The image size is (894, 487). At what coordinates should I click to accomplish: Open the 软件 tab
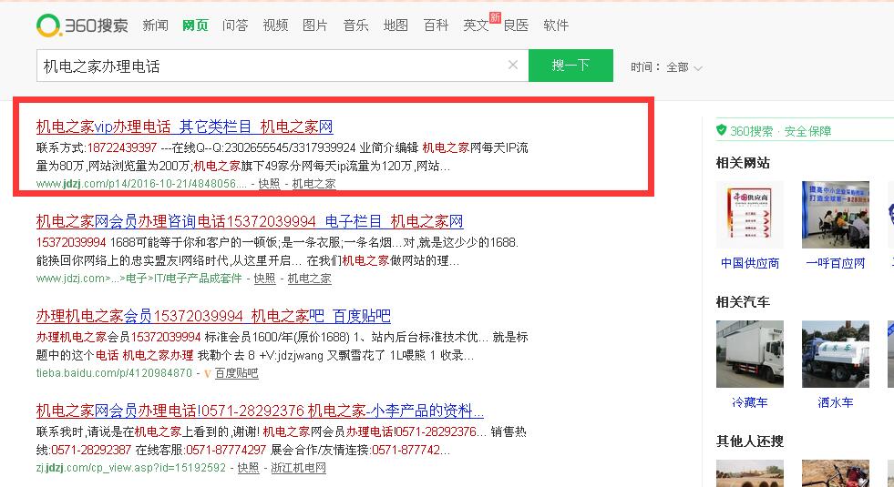(556, 25)
